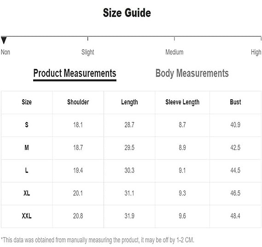262x247 pixels.
Task: Click the 48.4 bust value for XXL
Action: (x=235, y=216)
